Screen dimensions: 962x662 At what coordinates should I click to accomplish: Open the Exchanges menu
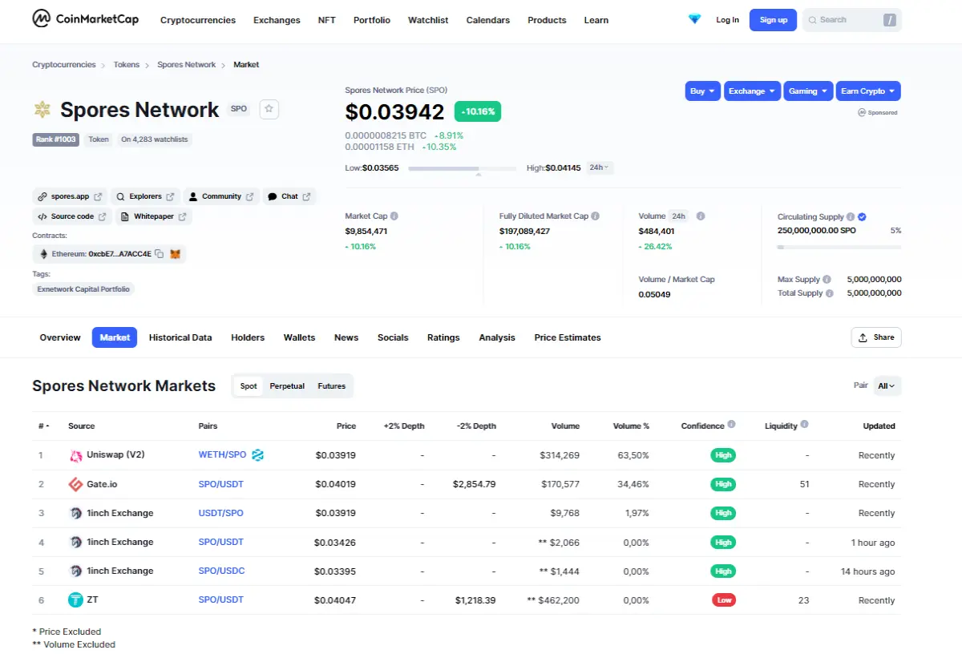277,20
